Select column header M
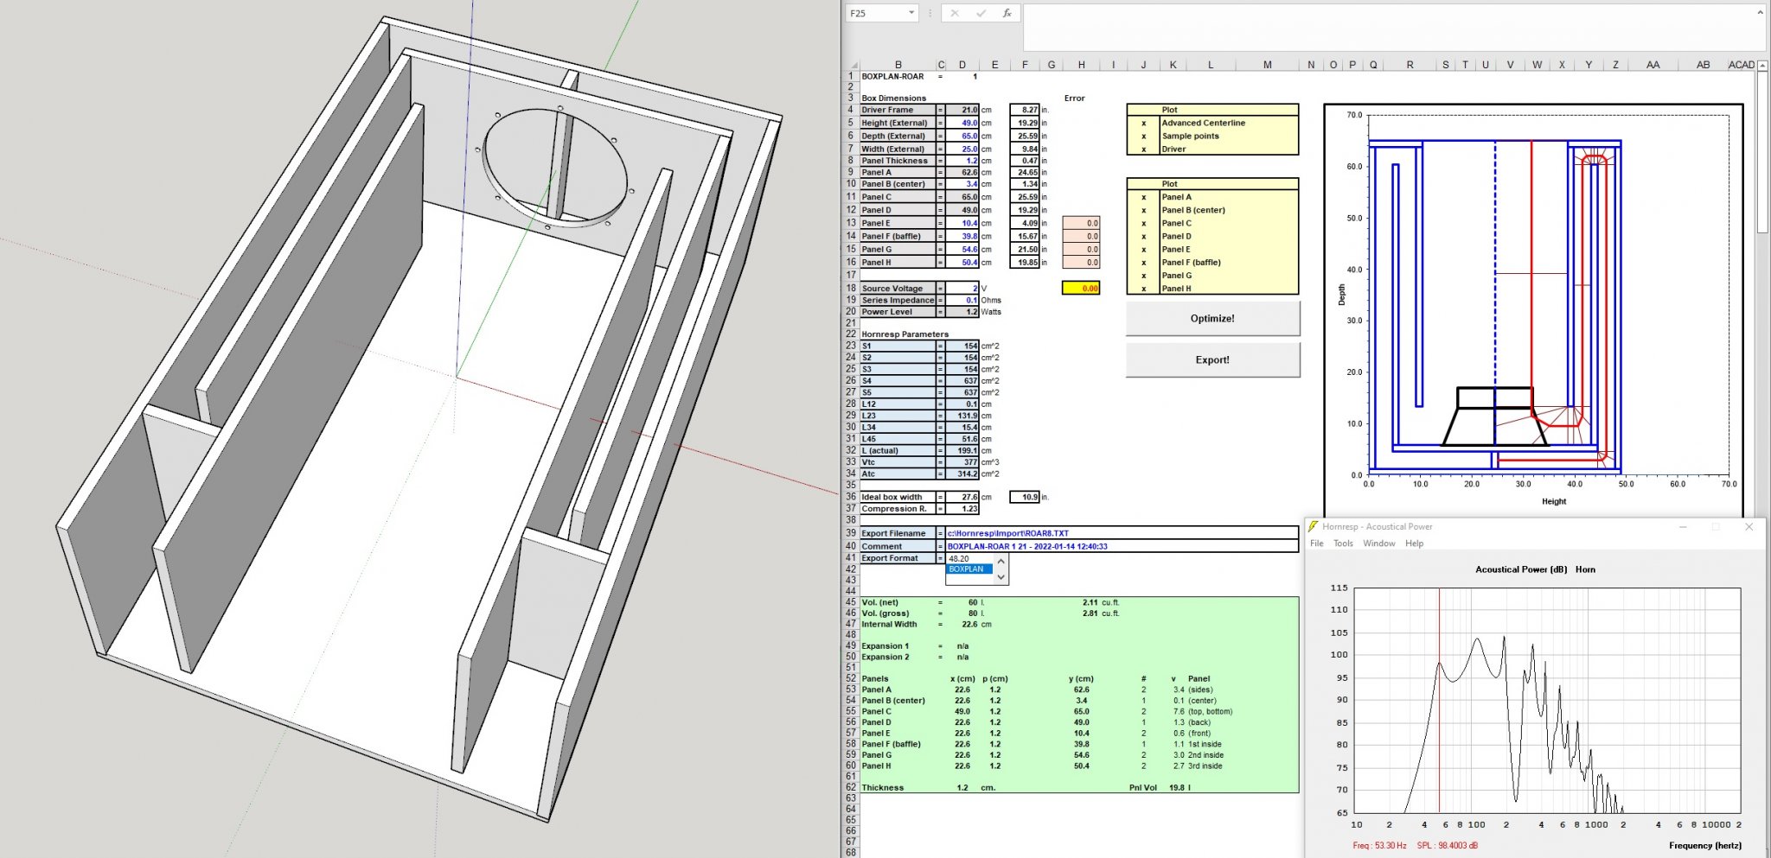This screenshot has width=1771, height=858. [1267, 65]
